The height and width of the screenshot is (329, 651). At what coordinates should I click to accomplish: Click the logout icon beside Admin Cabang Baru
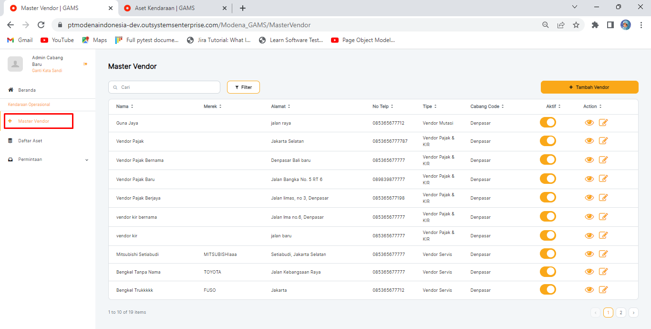(x=85, y=64)
